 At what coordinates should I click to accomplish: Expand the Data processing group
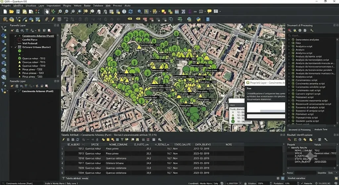tap(289, 43)
